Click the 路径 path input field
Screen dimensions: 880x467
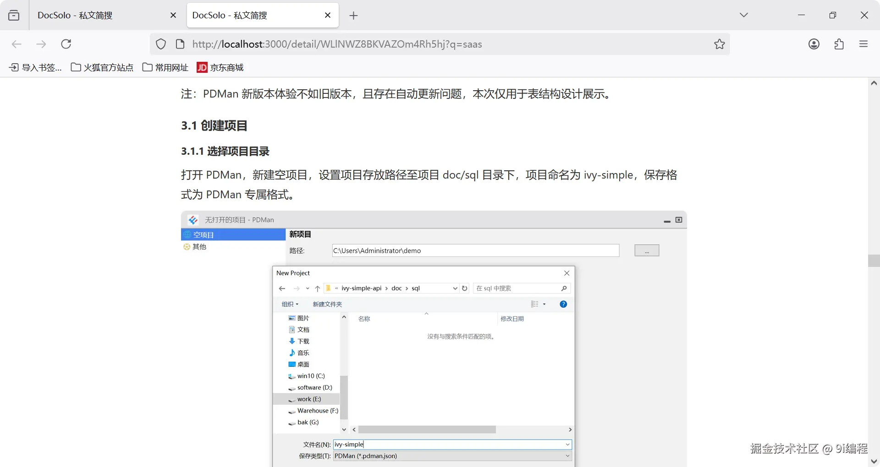point(476,250)
